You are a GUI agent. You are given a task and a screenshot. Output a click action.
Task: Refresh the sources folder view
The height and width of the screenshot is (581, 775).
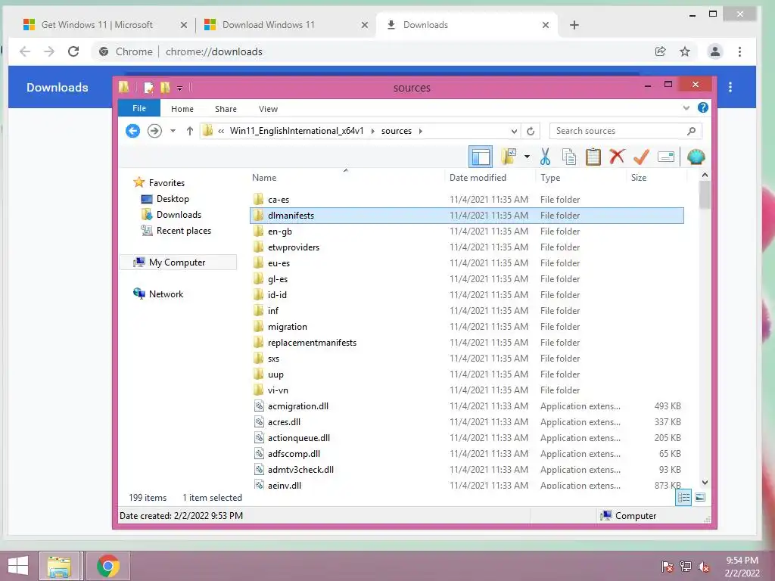pos(531,131)
